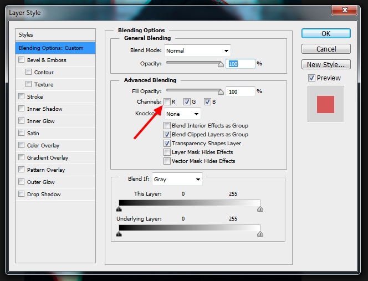Toggle the Preview checkbox

[x=311, y=78]
